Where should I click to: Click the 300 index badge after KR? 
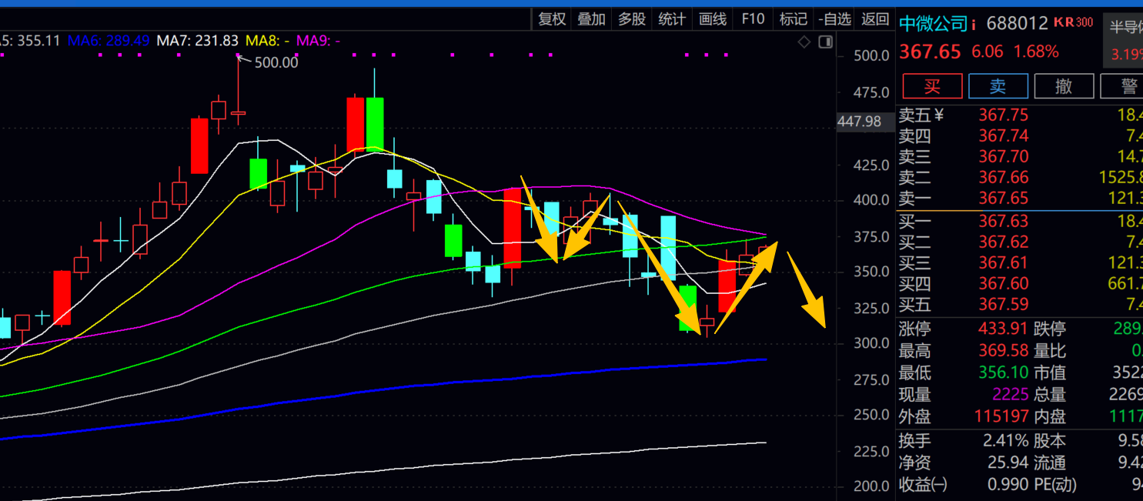point(1084,22)
